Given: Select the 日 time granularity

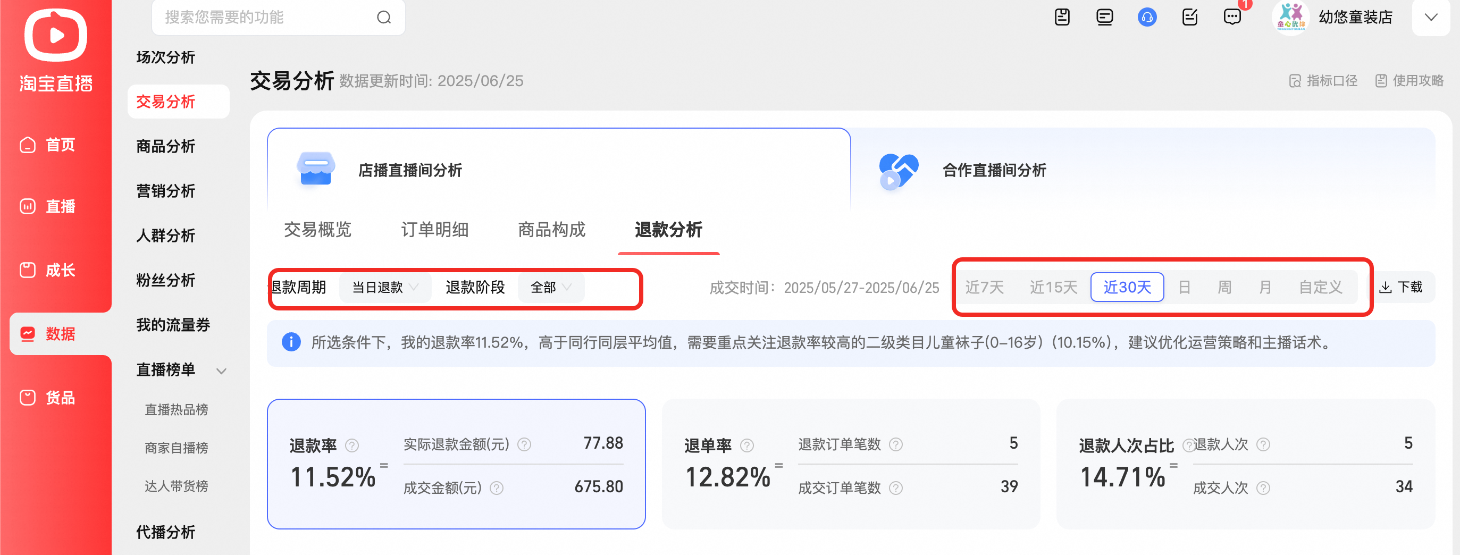Looking at the screenshot, I should pos(1184,288).
